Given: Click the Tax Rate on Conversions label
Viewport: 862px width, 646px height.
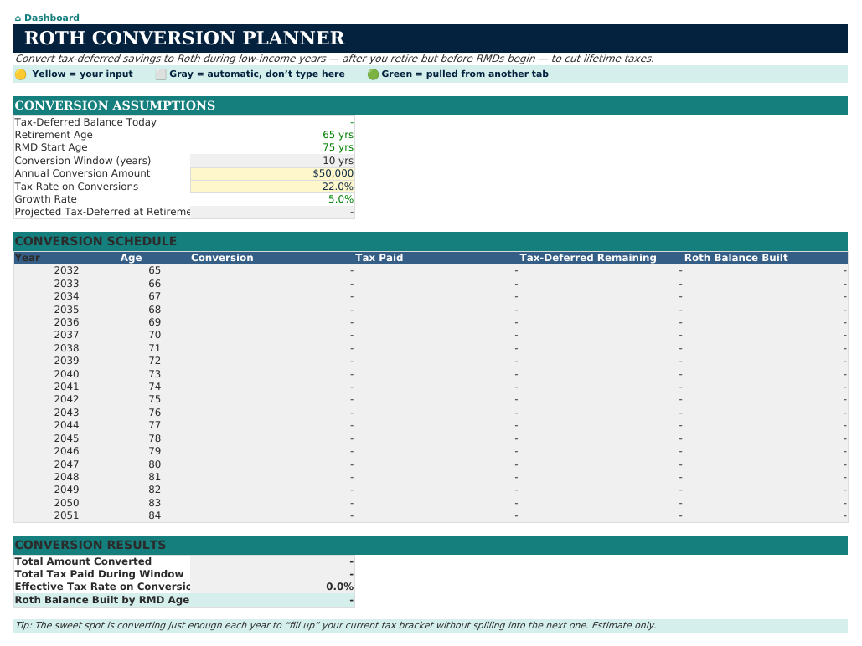Looking at the screenshot, I should [x=76, y=187].
